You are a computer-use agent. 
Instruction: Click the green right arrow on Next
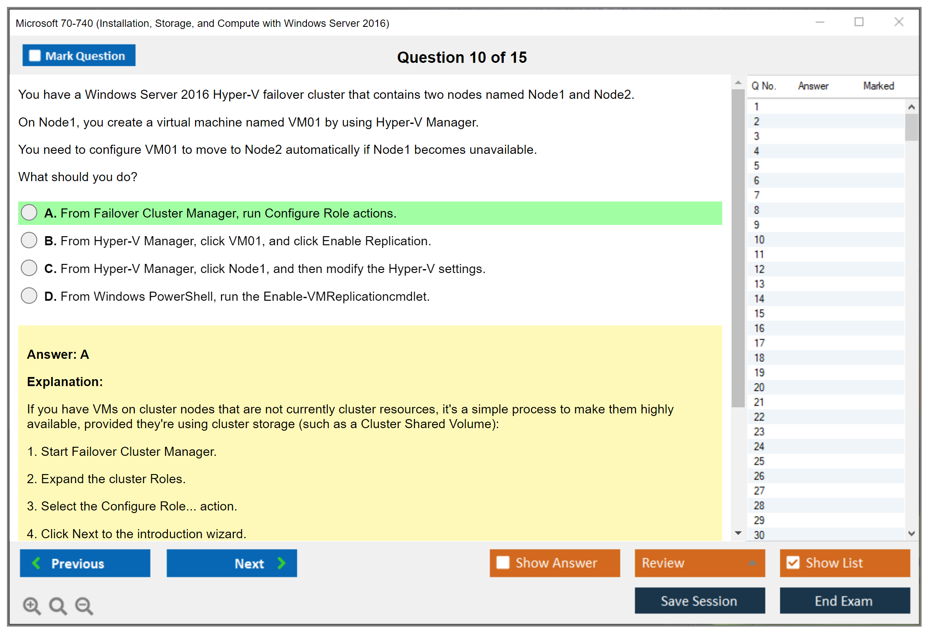[282, 563]
